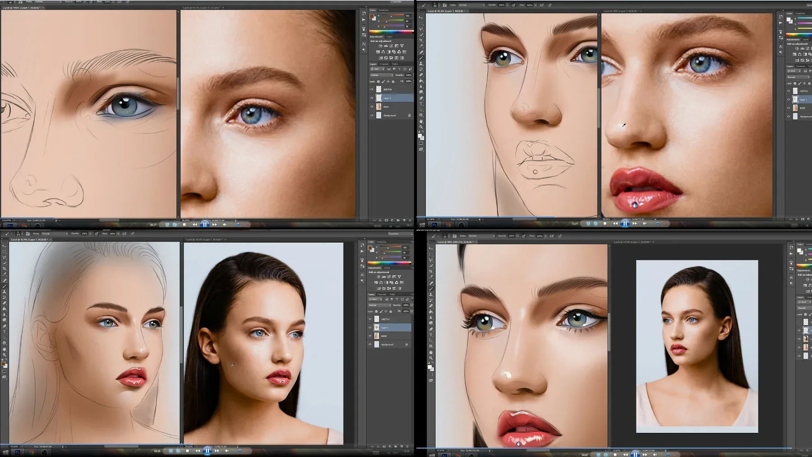
Task: Click the Vibrance adjustment icon in the 06:27 frame
Action: [x=402, y=46]
